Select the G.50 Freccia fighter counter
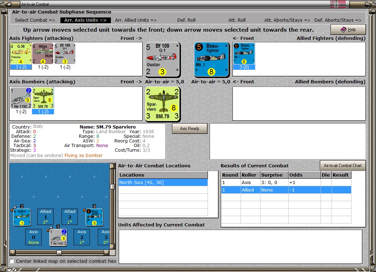This screenshot has width=376, height=272. 21,54
